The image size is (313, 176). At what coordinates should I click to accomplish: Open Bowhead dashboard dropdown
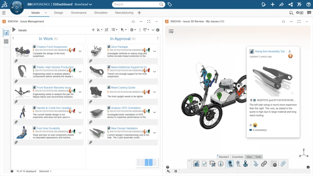pos(83,4)
